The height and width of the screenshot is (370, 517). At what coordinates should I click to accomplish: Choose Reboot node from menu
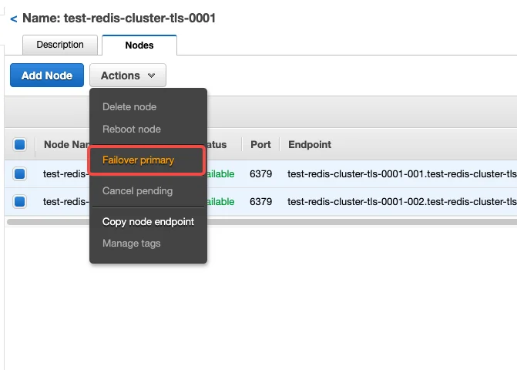132,129
